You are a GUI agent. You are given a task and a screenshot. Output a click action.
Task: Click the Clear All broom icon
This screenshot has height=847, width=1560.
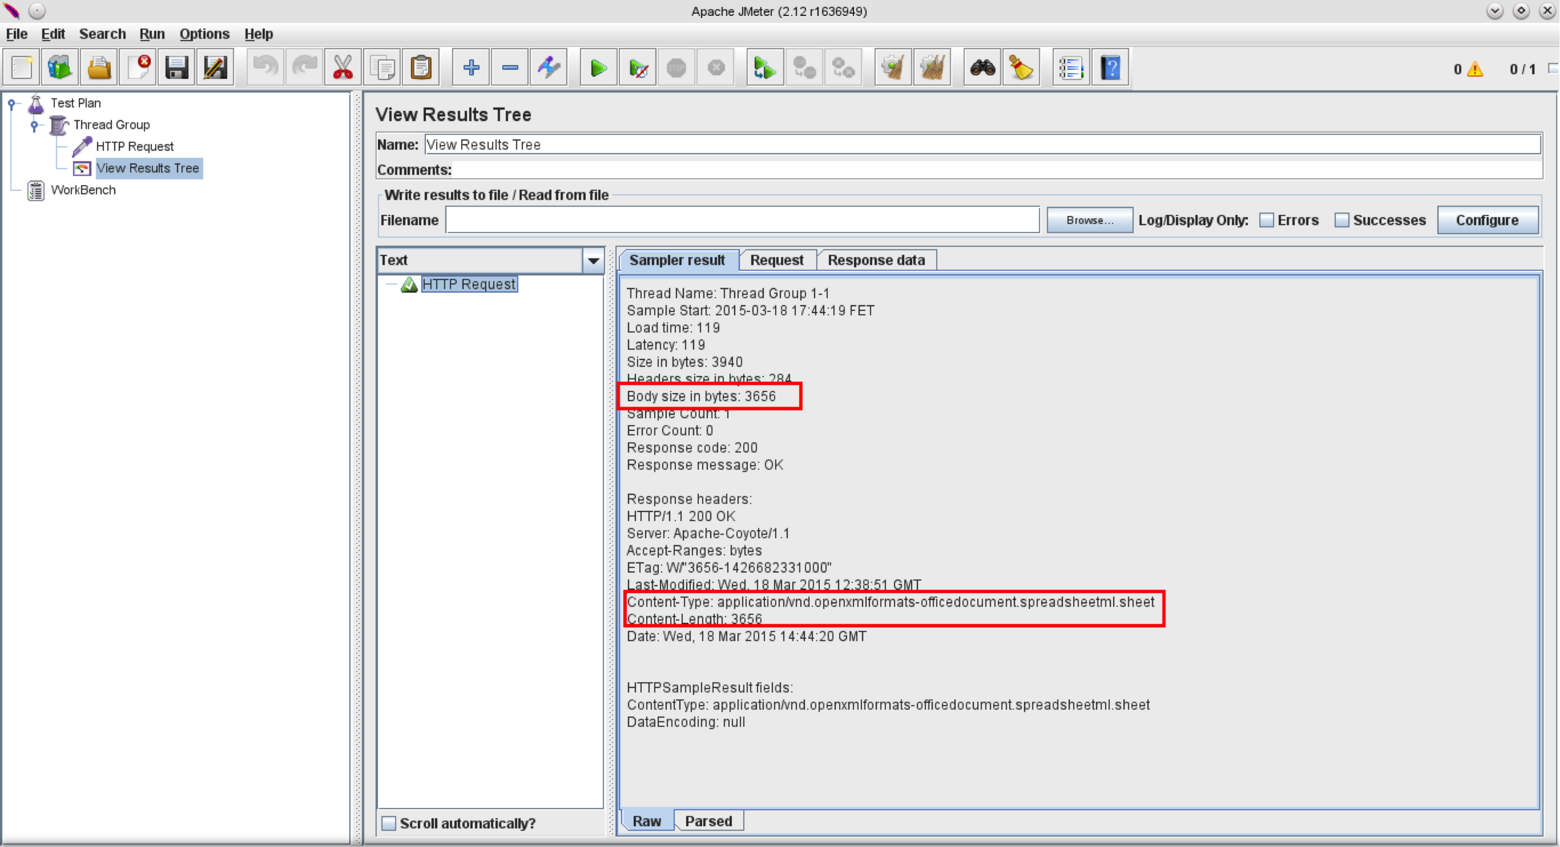tap(932, 68)
